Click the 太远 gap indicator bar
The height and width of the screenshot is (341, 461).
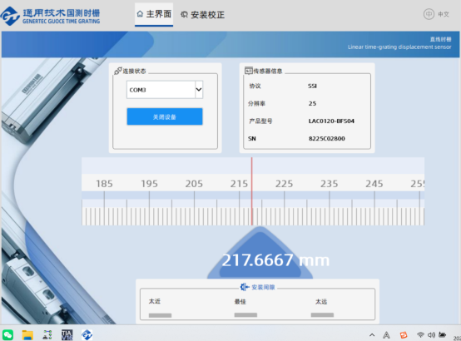(322, 315)
